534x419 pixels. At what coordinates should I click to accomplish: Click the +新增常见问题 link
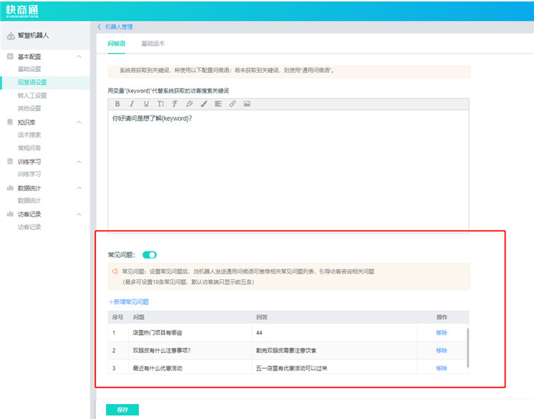[129, 301]
